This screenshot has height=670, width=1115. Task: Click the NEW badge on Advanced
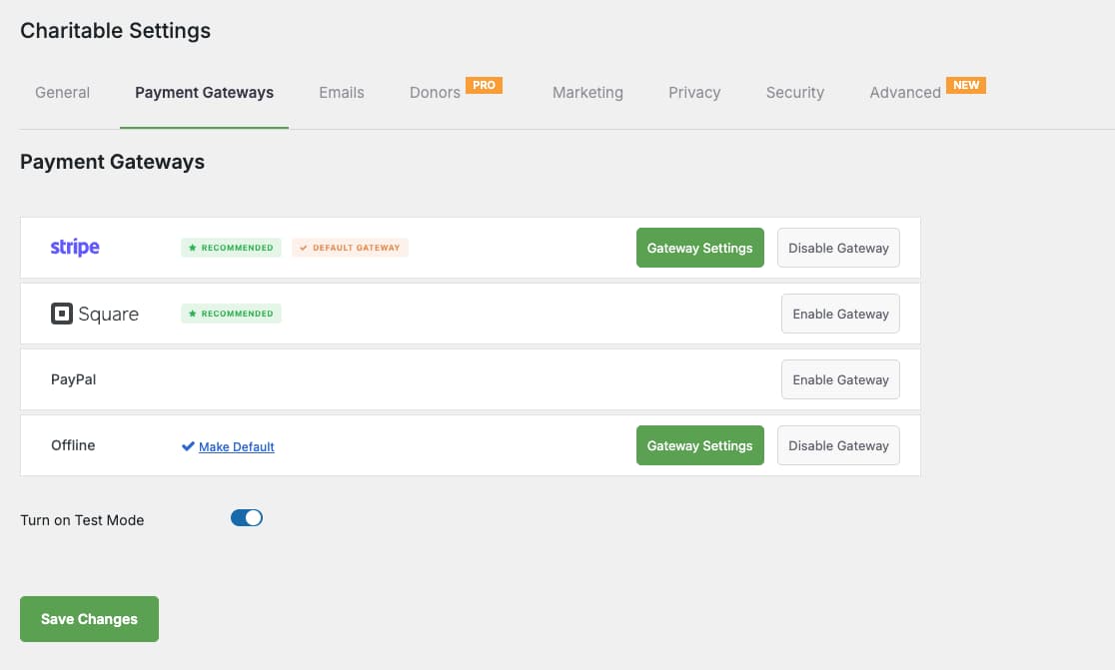click(966, 86)
